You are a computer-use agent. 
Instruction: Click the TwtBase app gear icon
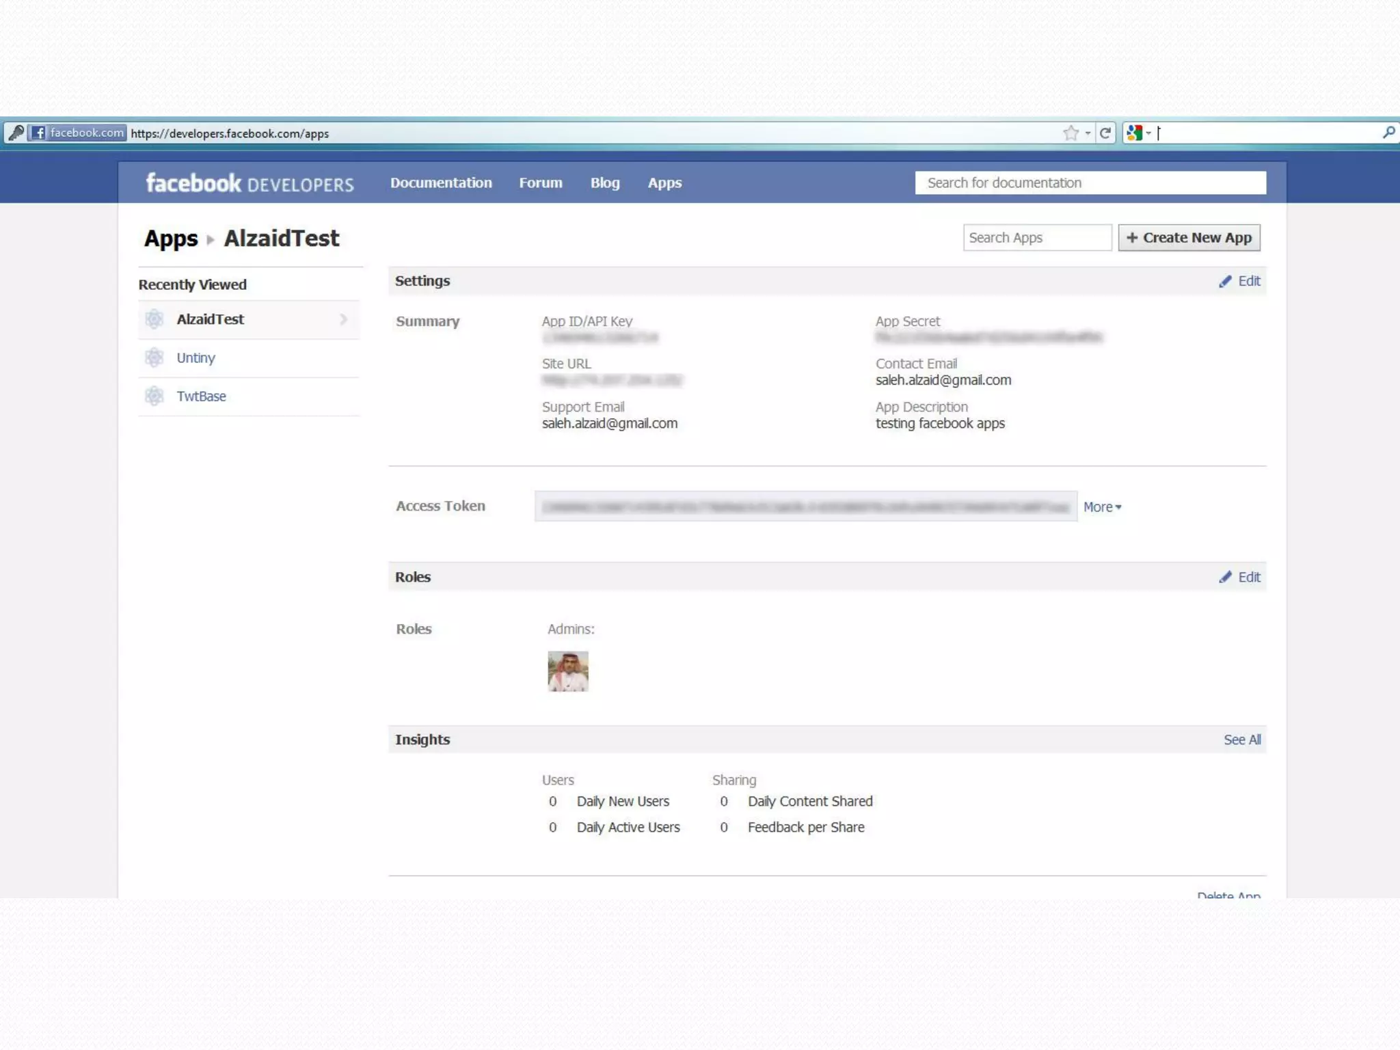(155, 396)
